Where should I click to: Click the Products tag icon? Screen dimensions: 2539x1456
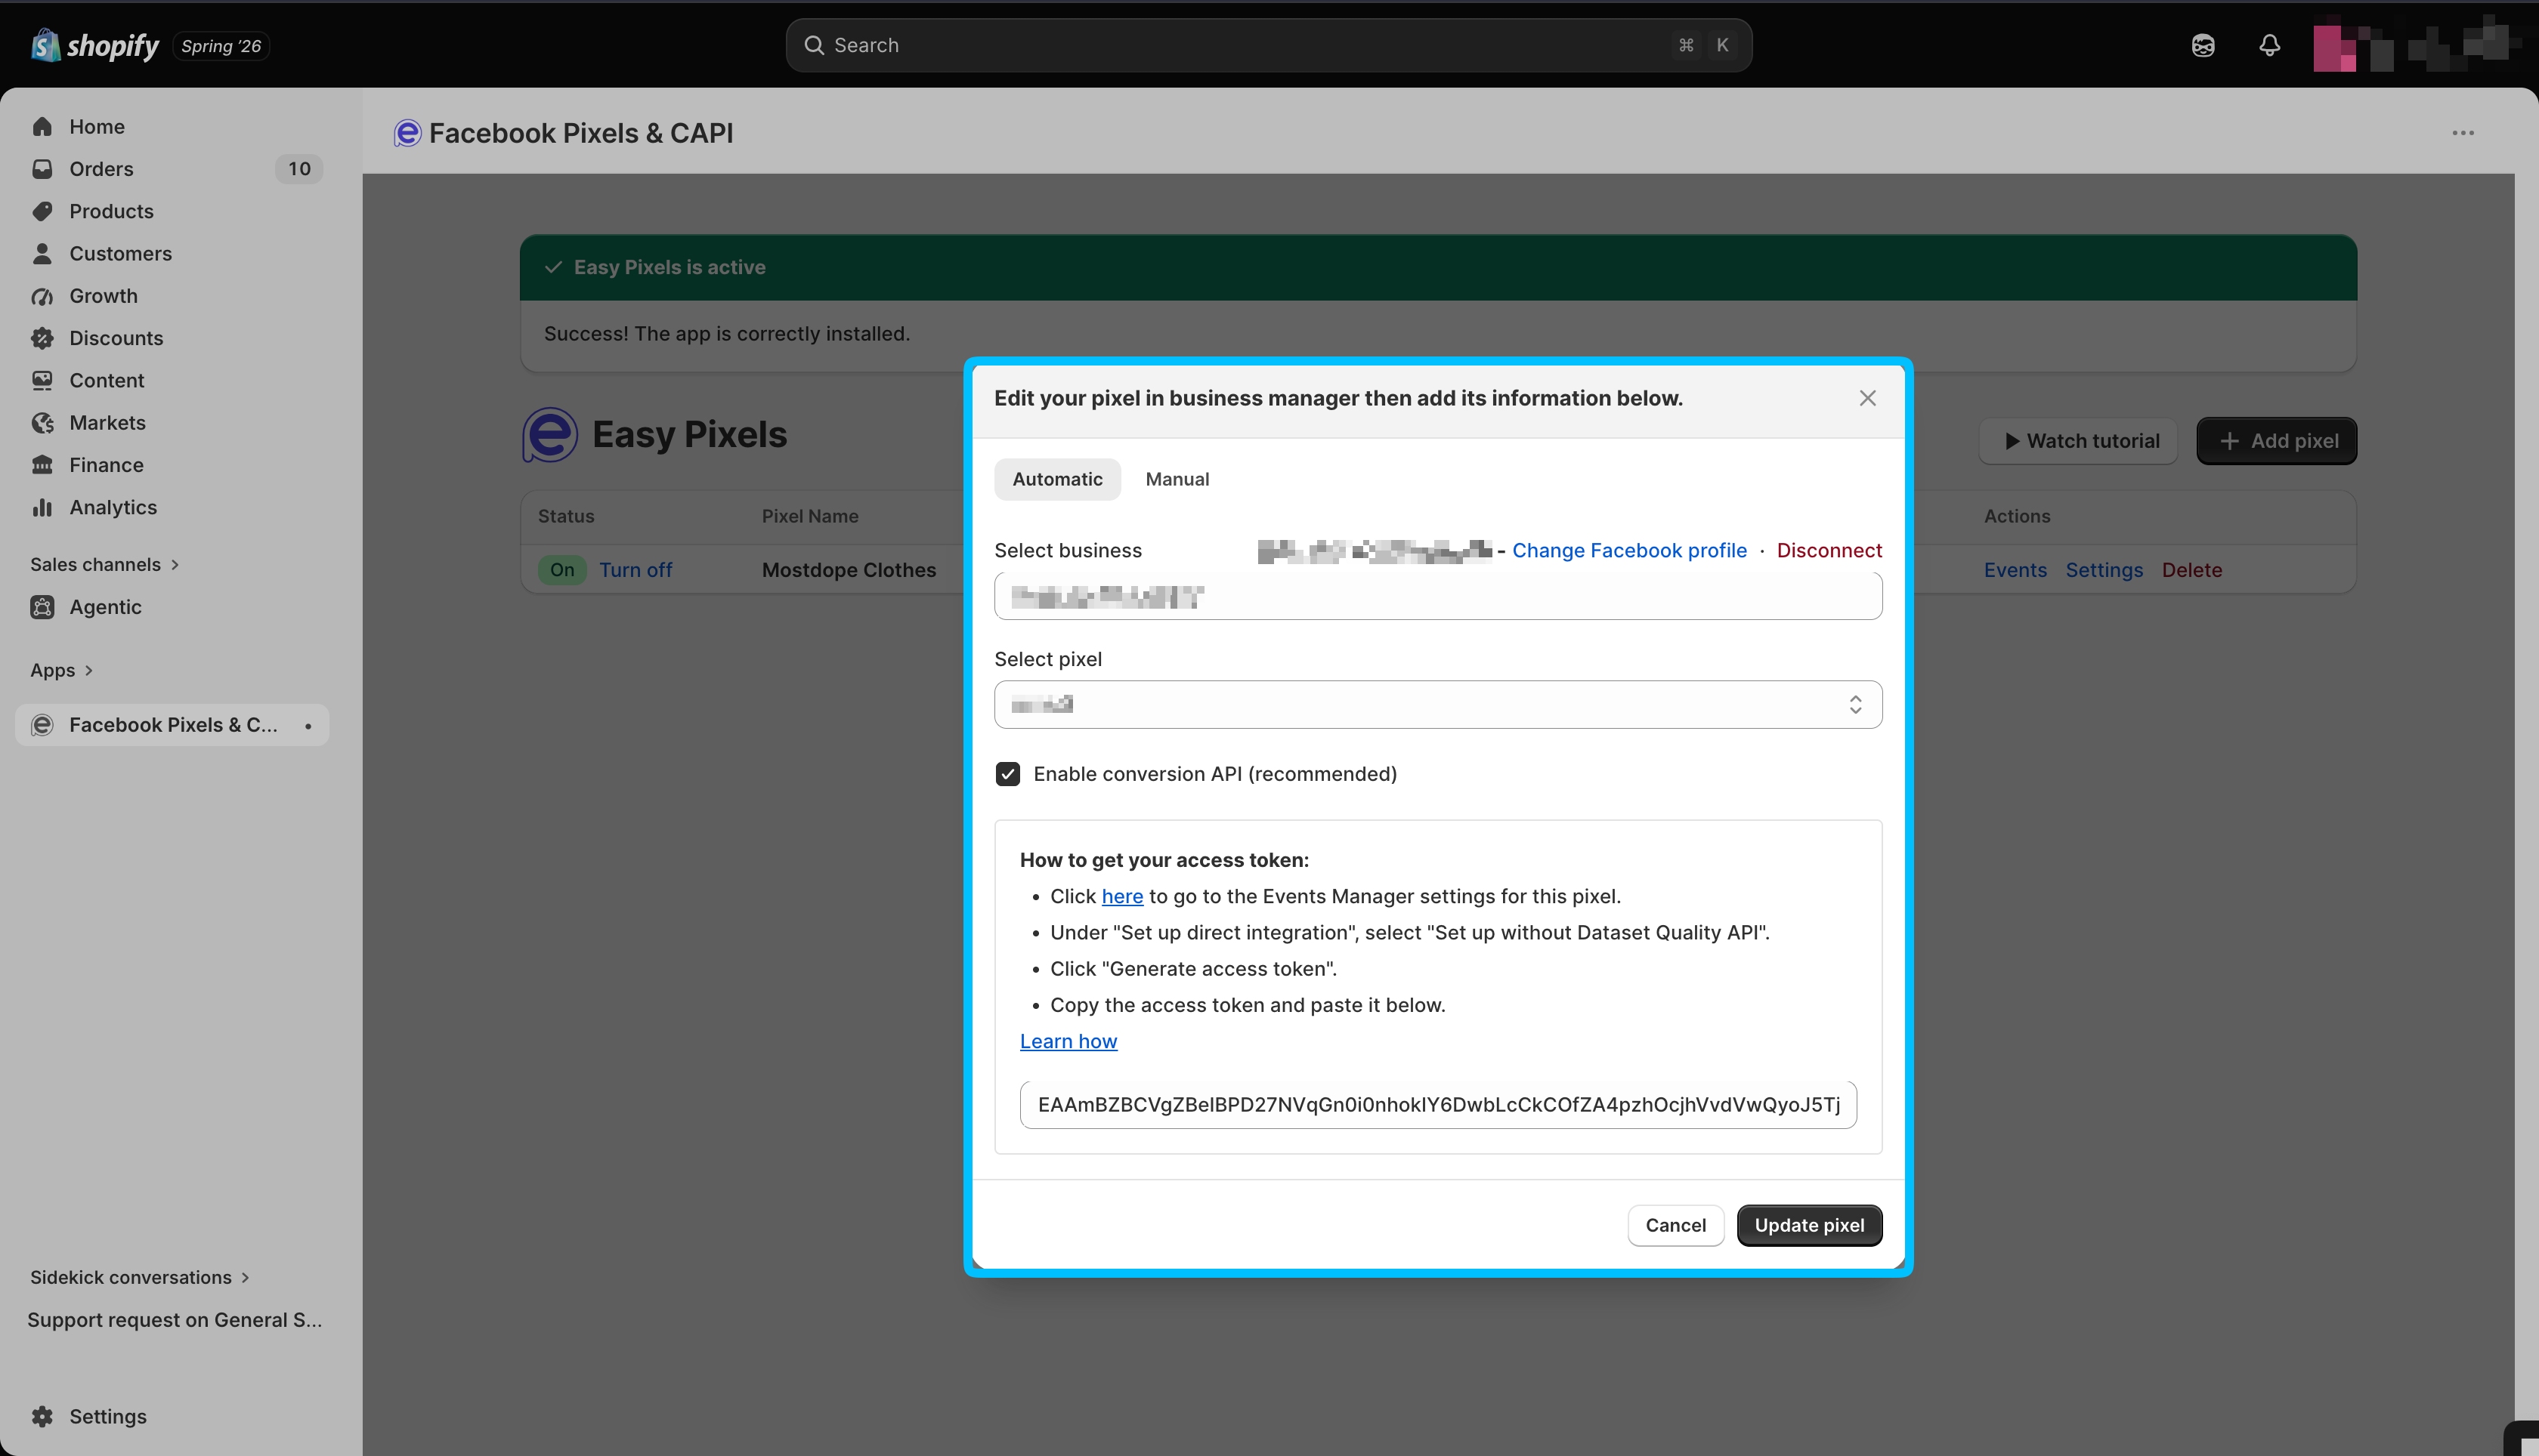(x=42, y=211)
